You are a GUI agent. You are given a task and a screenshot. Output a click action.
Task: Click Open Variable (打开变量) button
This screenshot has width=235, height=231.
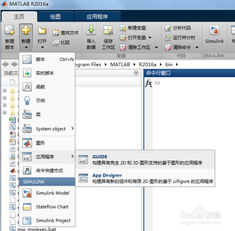(x=133, y=37)
